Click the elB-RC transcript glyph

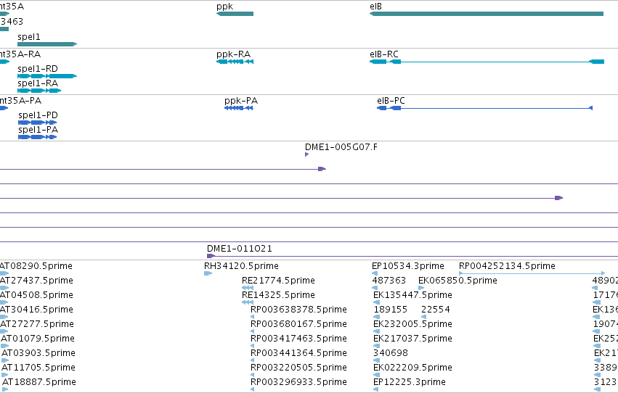487,62
